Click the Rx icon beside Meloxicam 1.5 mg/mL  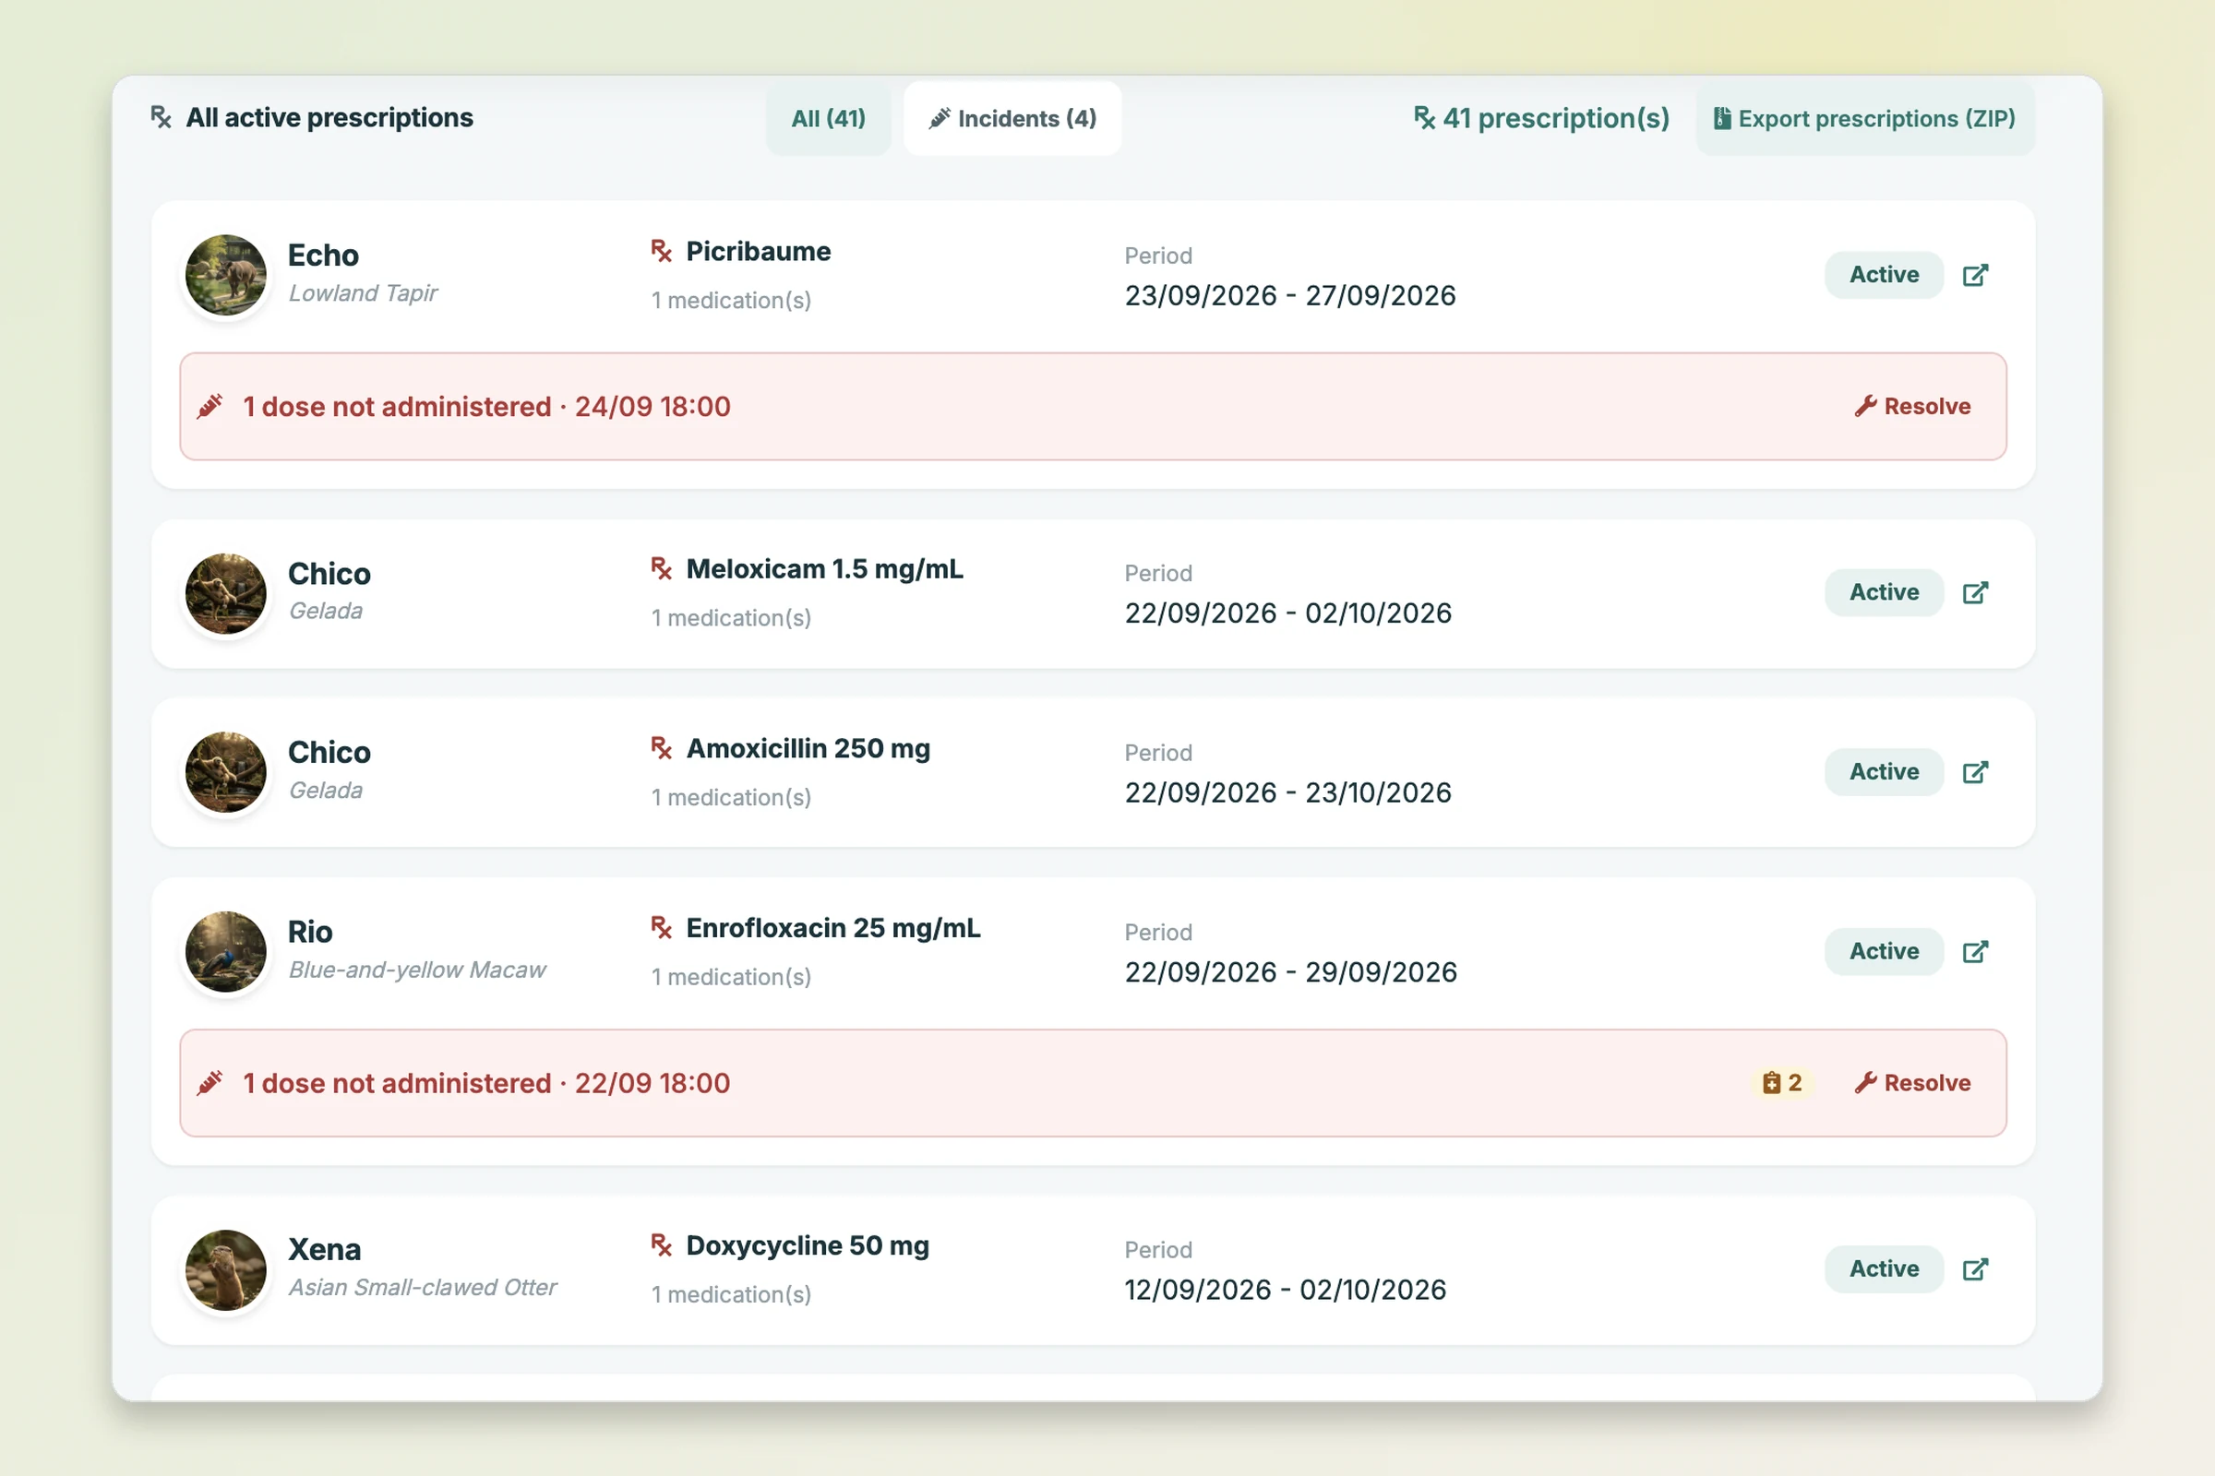tap(661, 568)
